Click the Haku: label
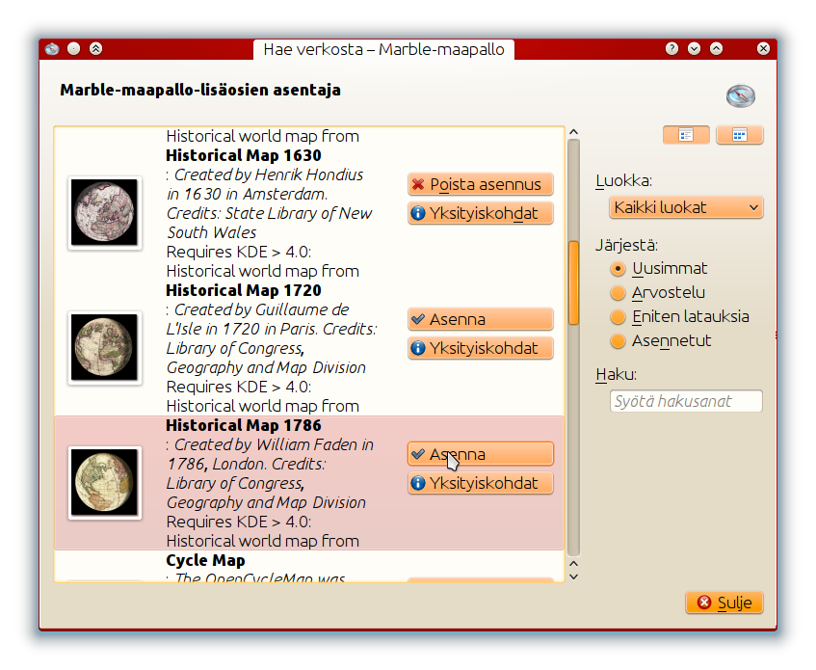Viewport: 816px width, 670px height. pyautogui.click(x=617, y=374)
